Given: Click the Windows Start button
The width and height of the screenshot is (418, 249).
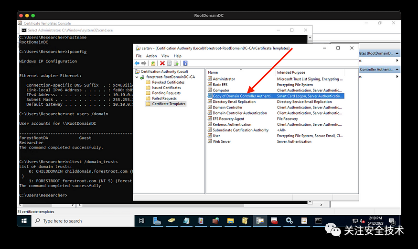Looking at the screenshot, I should (x=23, y=221).
